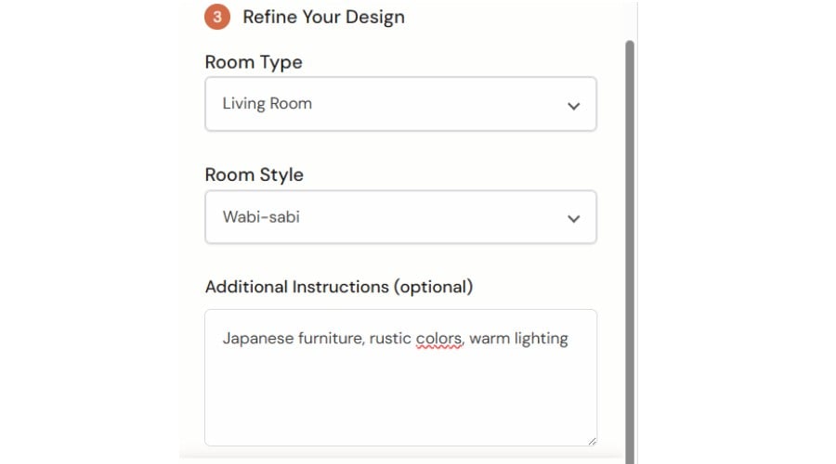Expand the Room Style dropdown
The height and width of the screenshot is (464, 836).
[x=400, y=218]
